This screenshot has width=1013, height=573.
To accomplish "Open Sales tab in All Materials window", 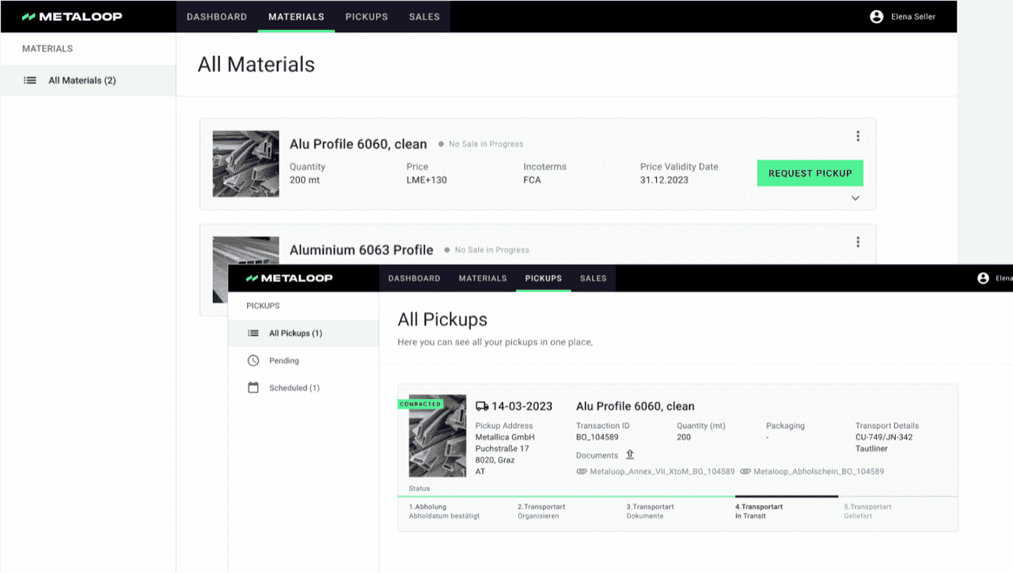I will (424, 17).
